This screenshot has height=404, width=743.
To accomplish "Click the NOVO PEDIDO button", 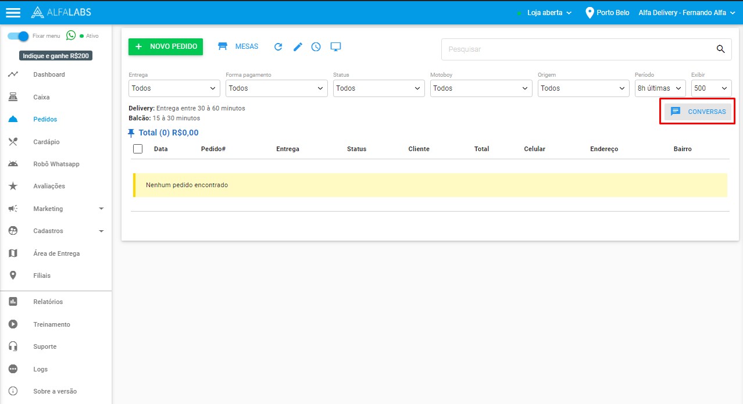I will click(166, 47).
